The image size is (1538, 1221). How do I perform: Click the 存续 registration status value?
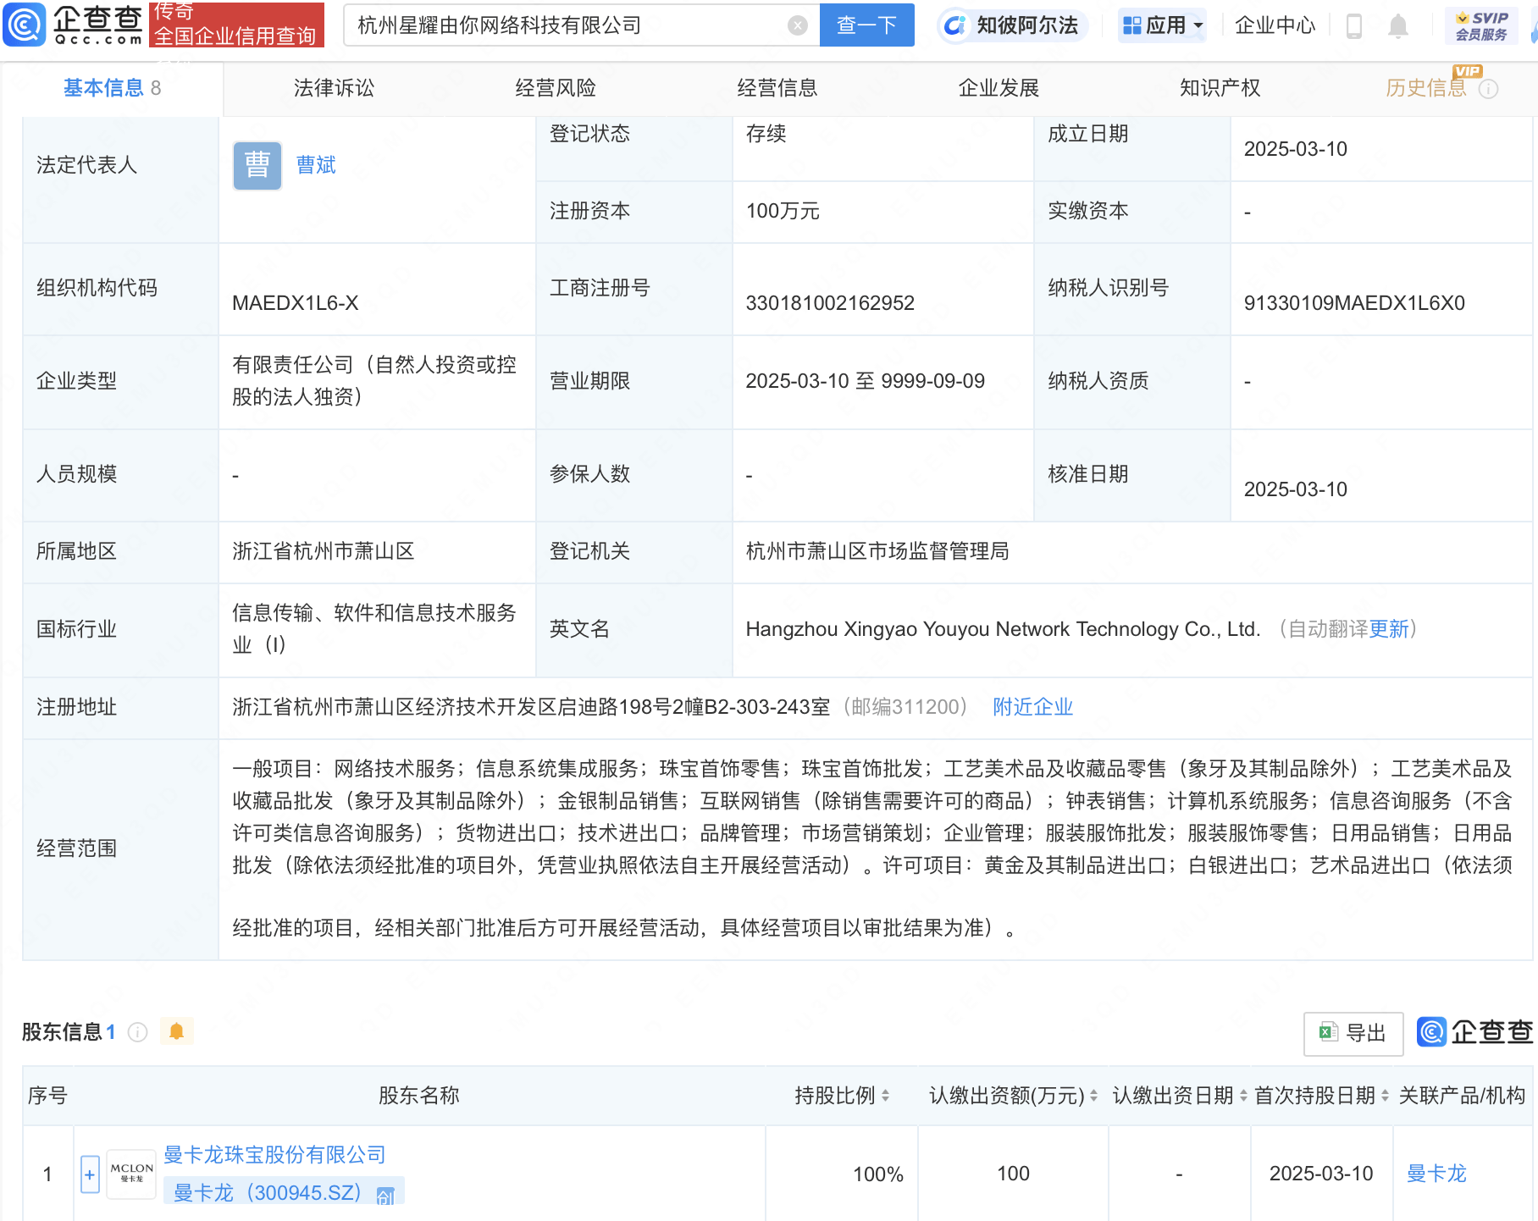coord(766,134)
